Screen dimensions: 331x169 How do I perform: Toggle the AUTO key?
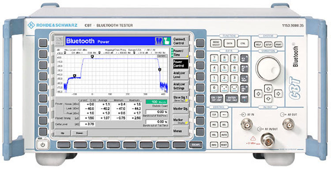click(x=224, y=135)
